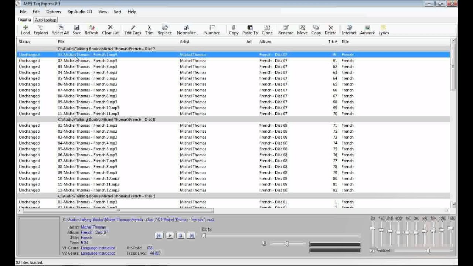Toggle the equalizer Enabled checkbox
This screenshot has height=266, width=473.
point(372,251)
